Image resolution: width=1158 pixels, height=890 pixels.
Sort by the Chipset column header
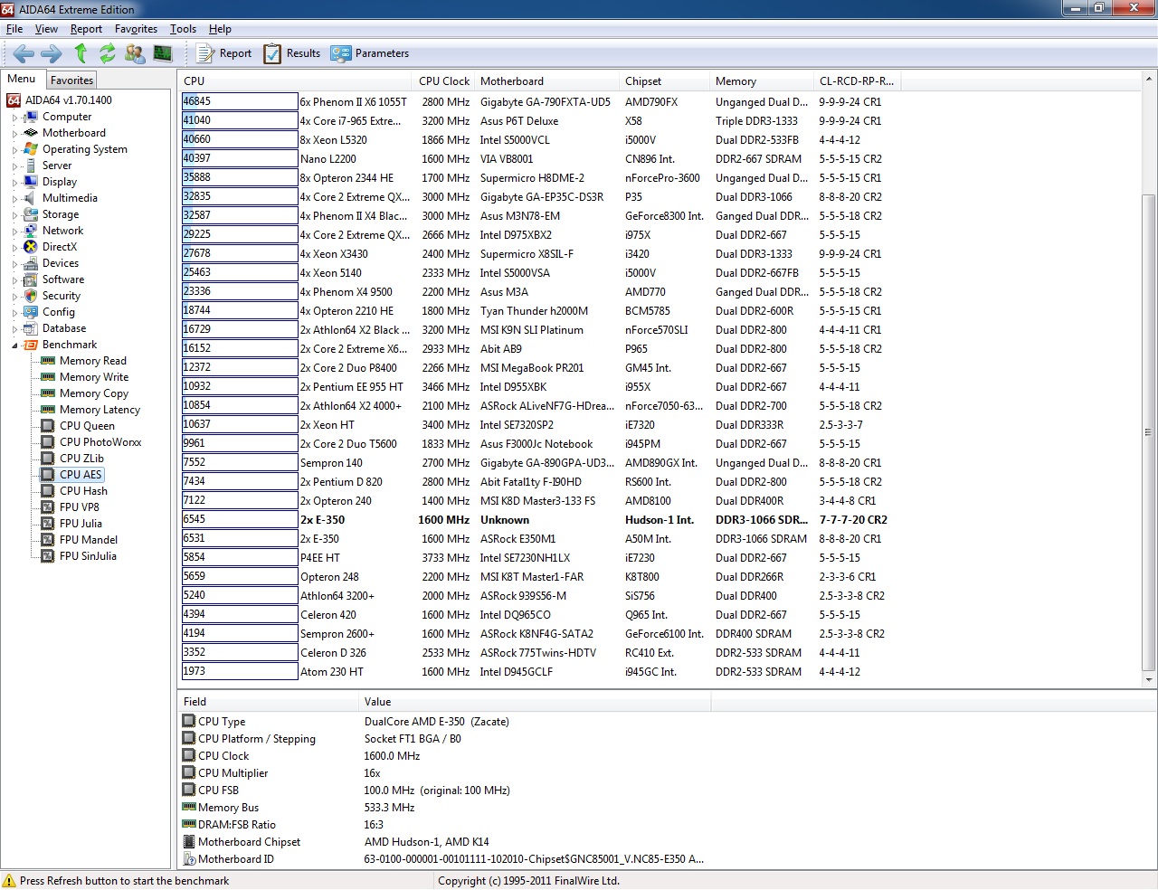(665, 81)
